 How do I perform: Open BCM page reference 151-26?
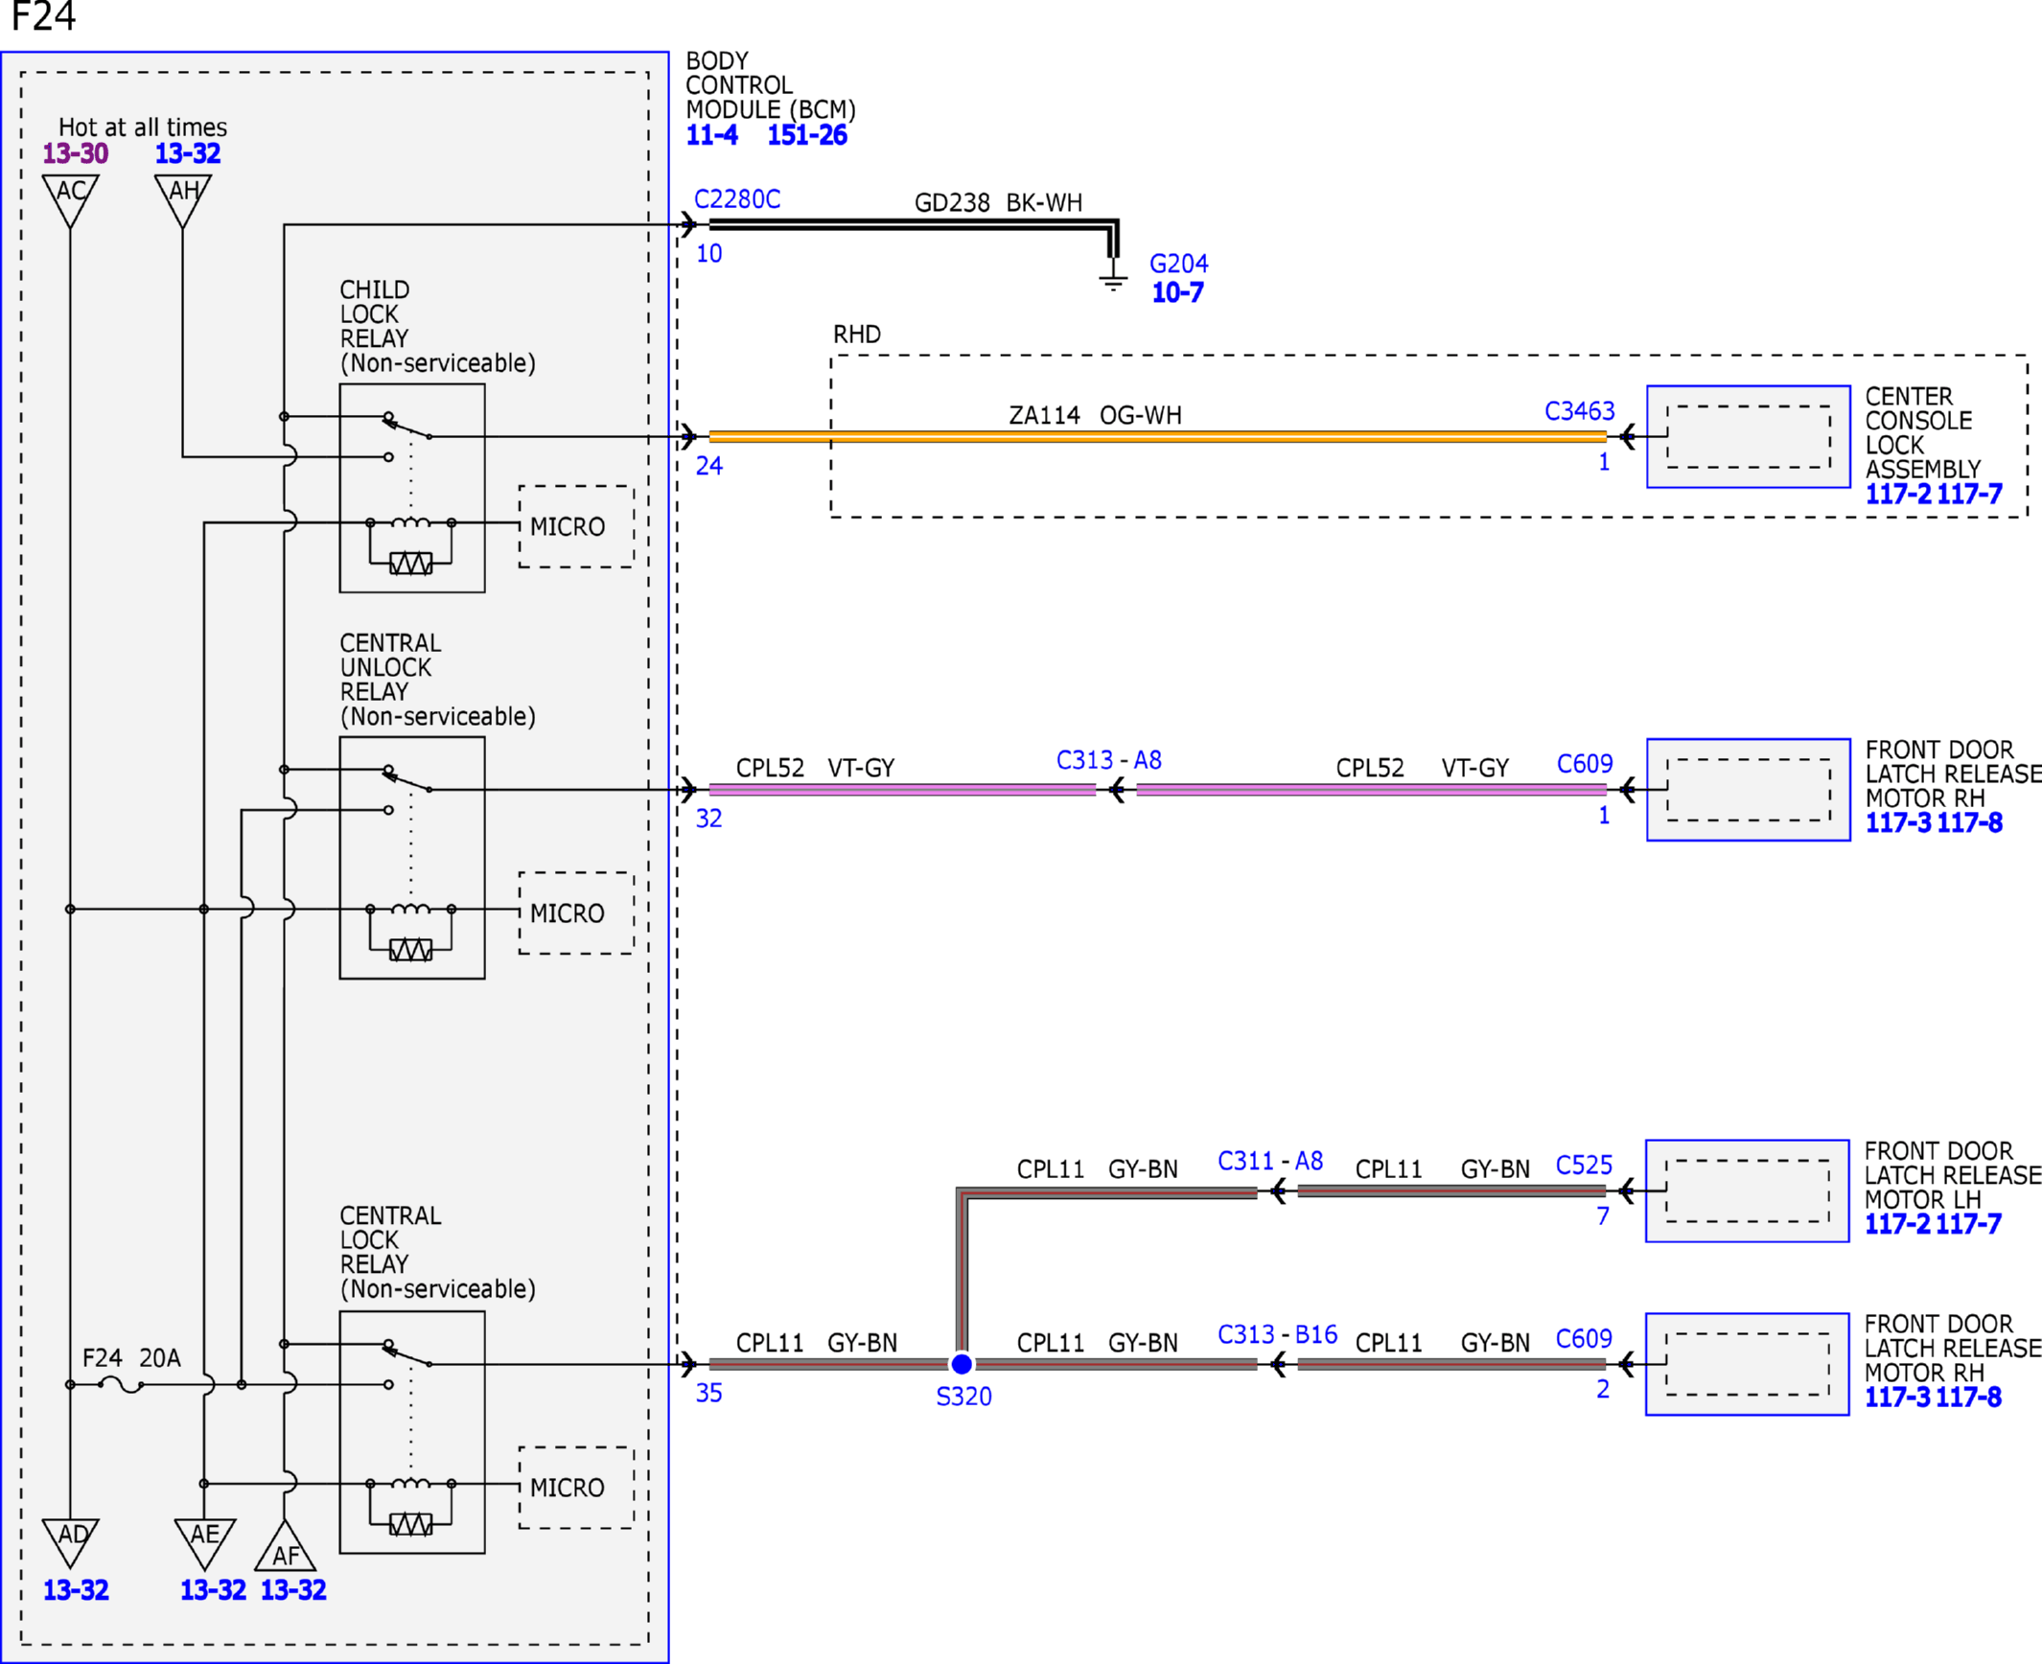[x=806, y=135]
